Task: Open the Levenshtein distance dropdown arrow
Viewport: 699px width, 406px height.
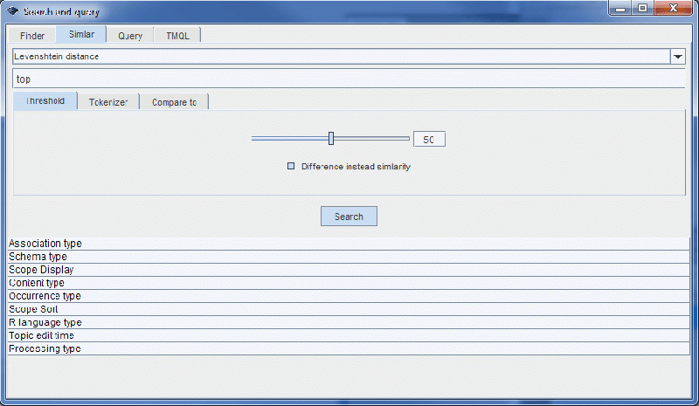Action: click(678, 57)
